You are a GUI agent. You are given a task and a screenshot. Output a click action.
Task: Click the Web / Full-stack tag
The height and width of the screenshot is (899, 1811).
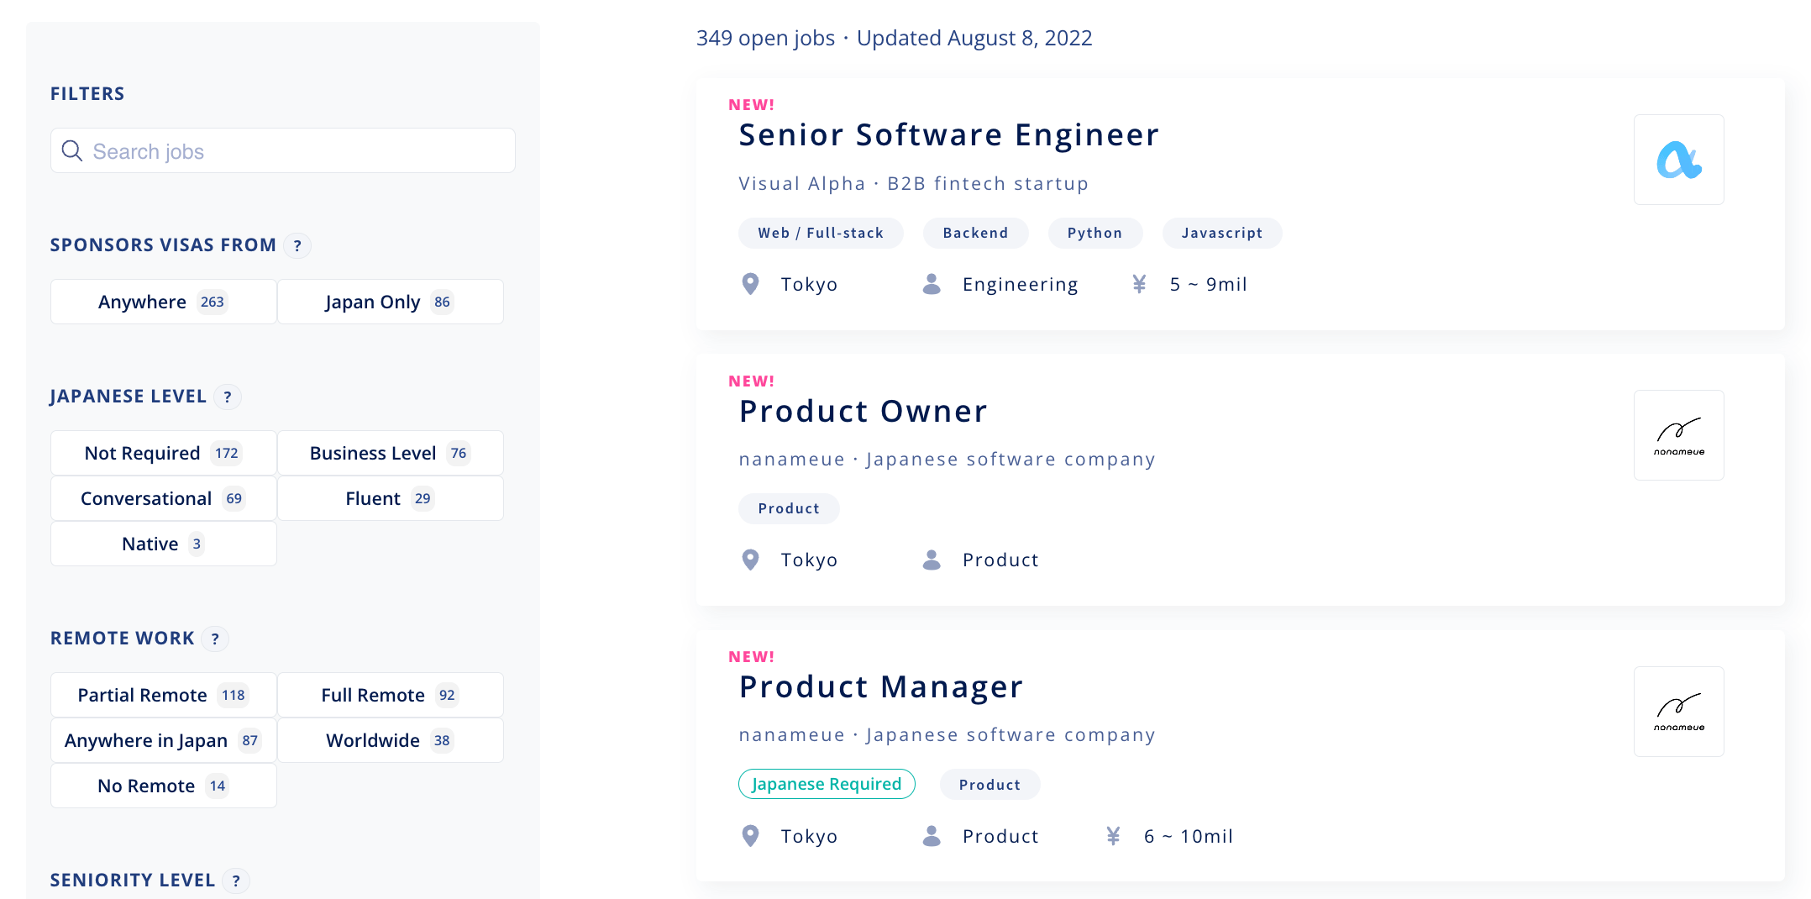[821, 233]
